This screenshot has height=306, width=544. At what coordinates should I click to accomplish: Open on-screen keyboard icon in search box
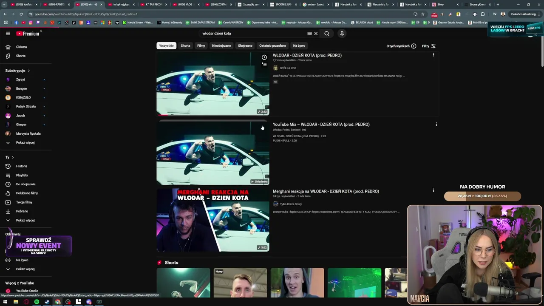pos(309,34)
